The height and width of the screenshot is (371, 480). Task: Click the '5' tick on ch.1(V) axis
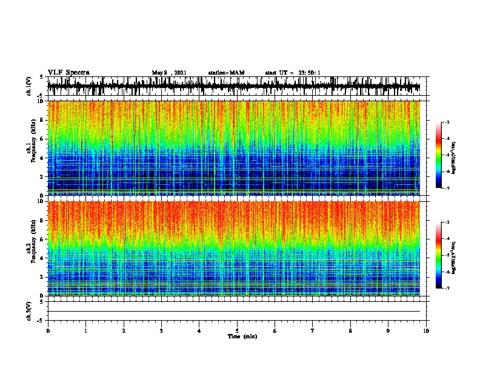click(42, 77)
